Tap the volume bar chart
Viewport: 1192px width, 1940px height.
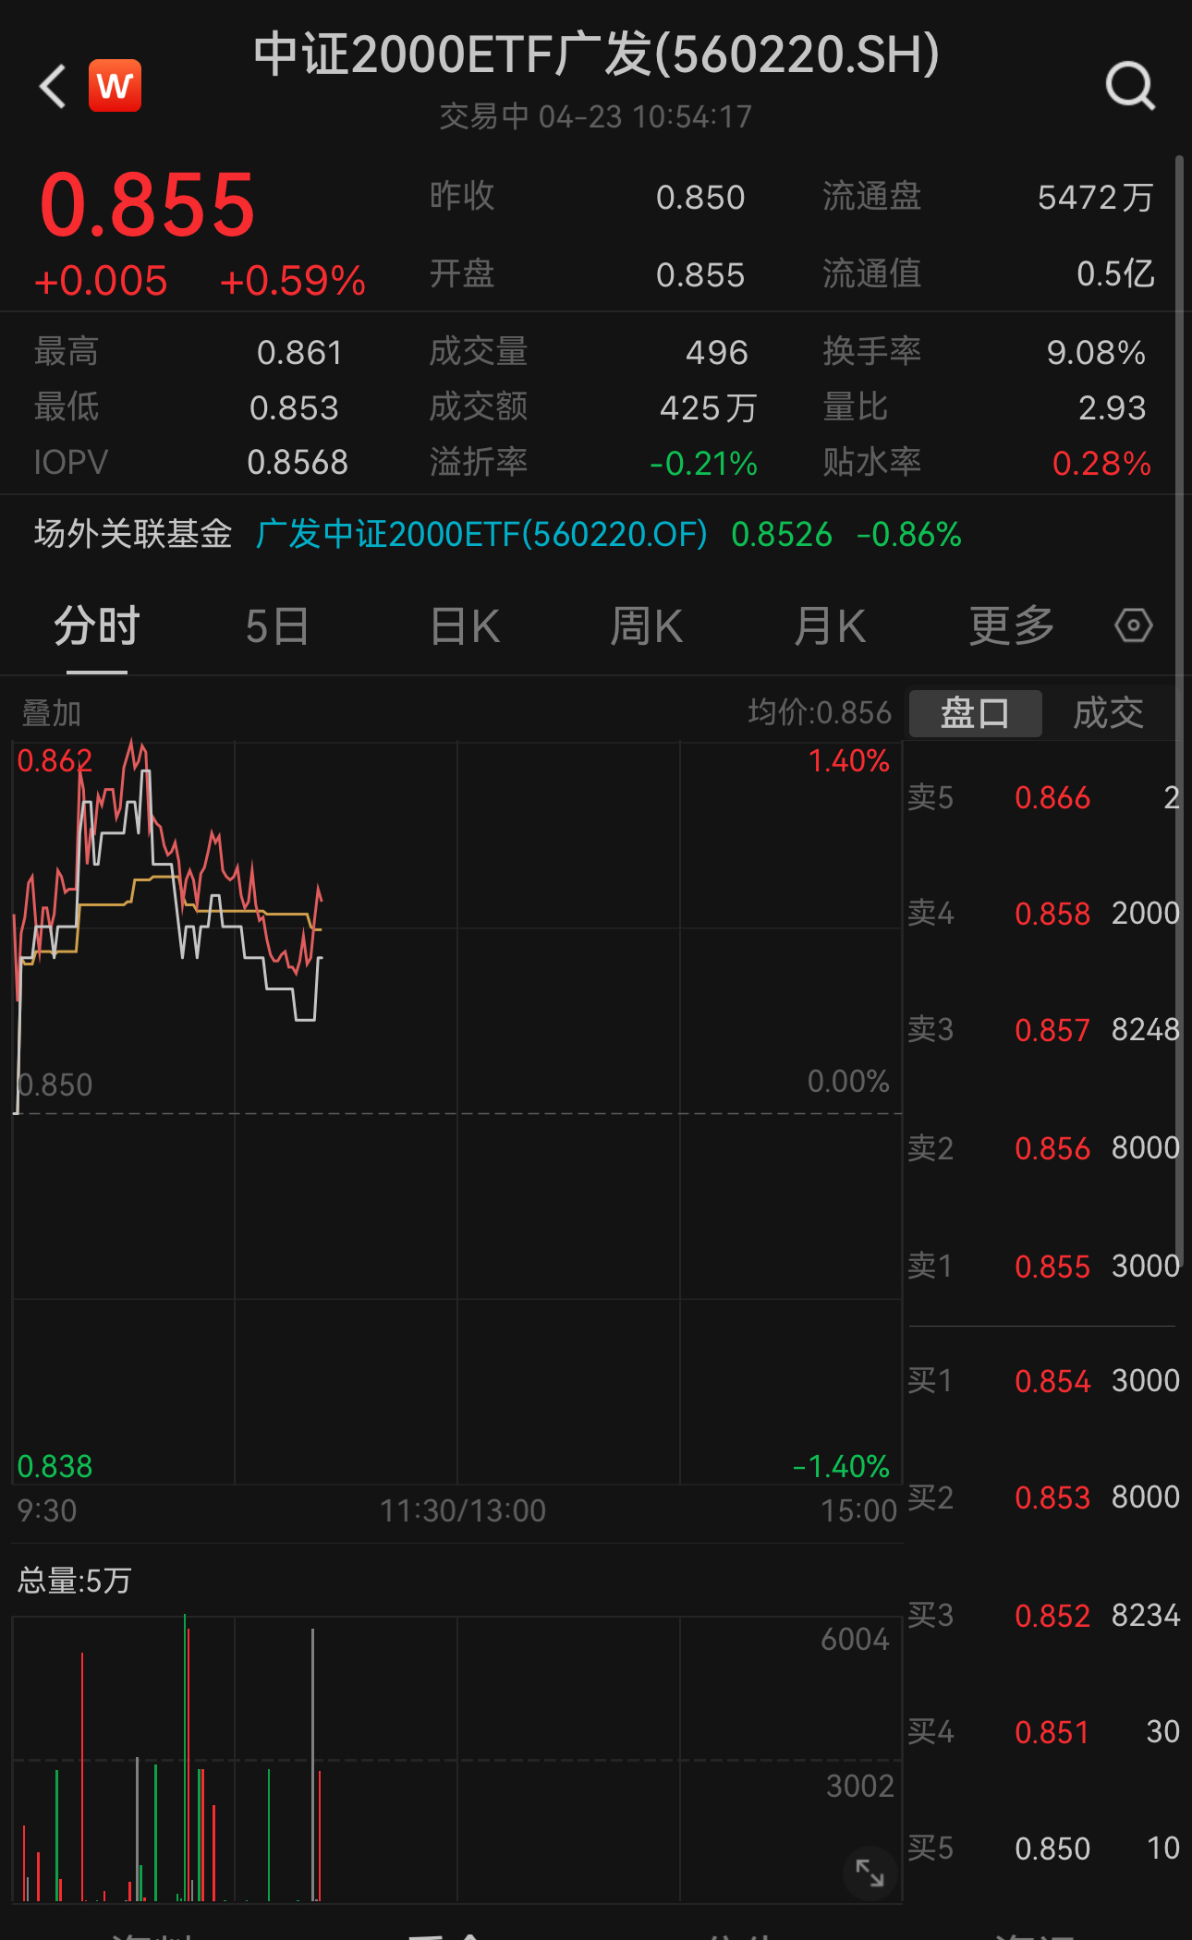click(456, 1758)
